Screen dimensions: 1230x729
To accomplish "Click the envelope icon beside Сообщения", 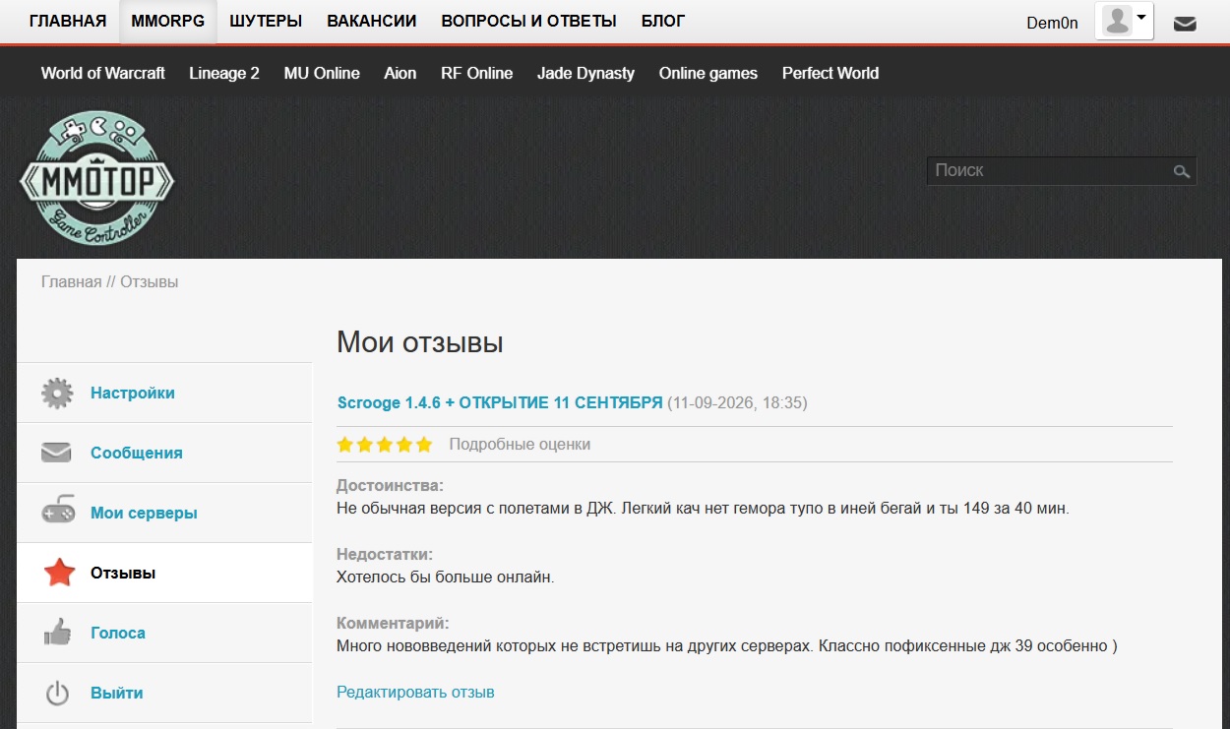I will pyautogui.click(x=57, y=454).
